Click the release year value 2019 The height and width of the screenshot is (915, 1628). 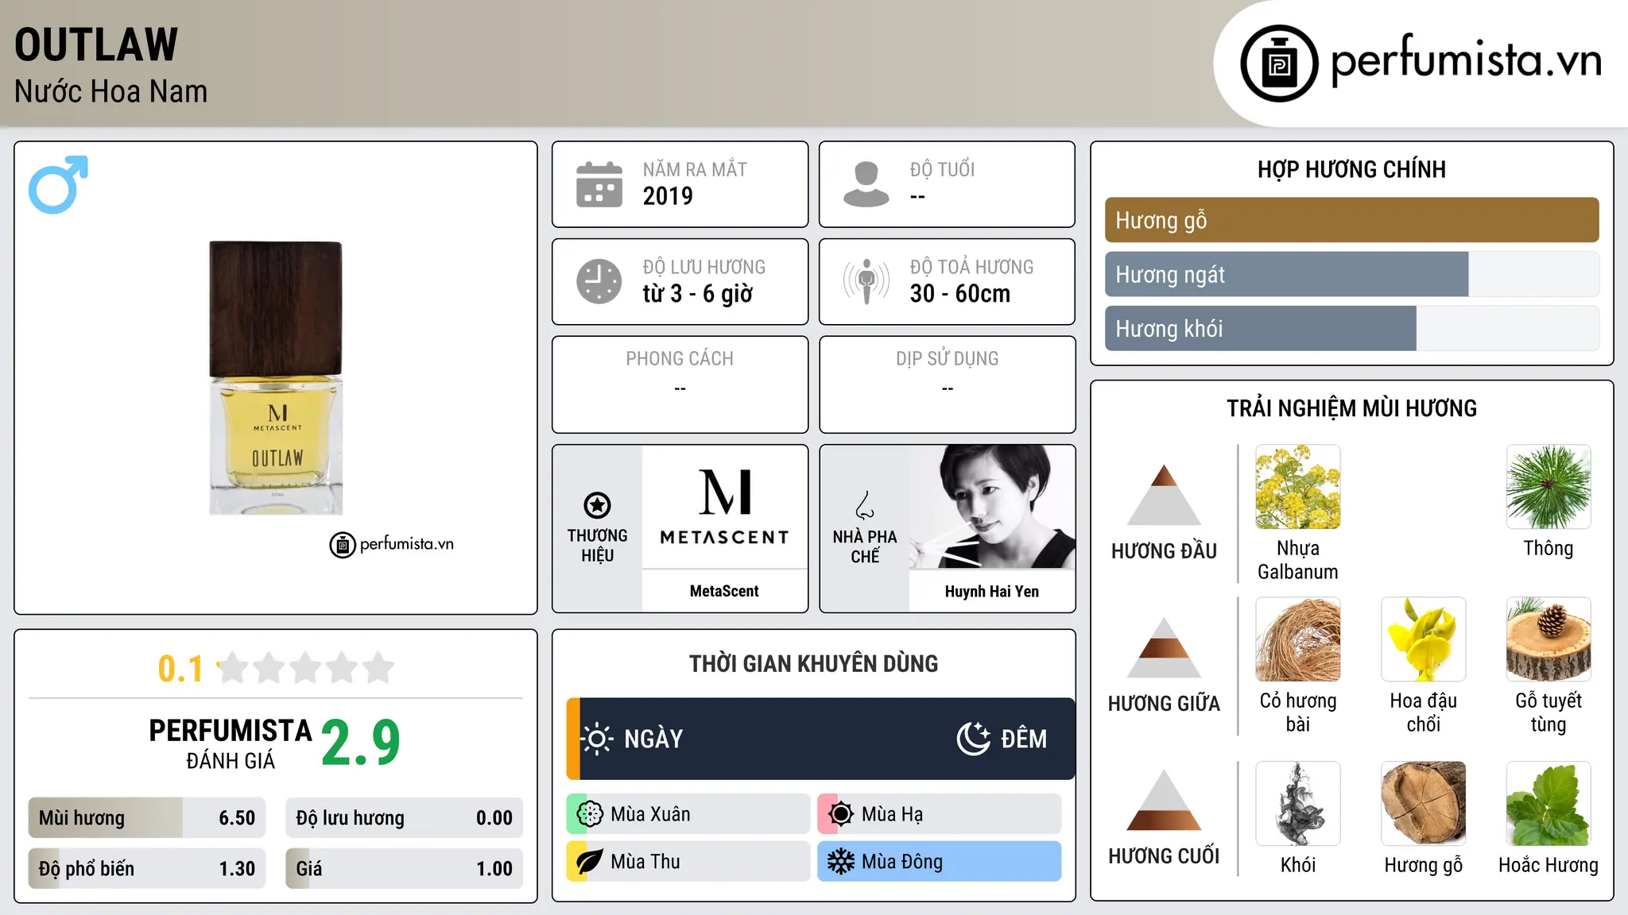668,195
